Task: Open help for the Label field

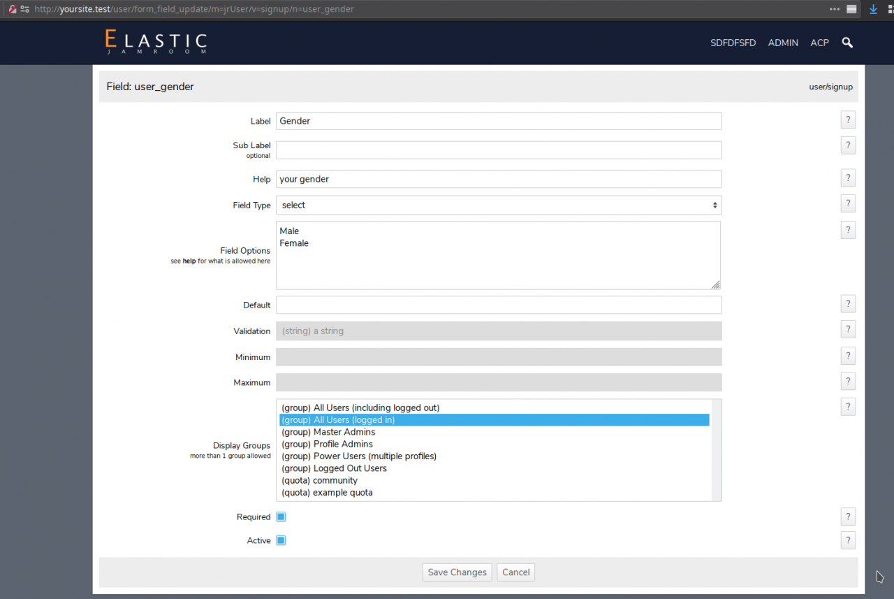Action: tap(848, 120)
